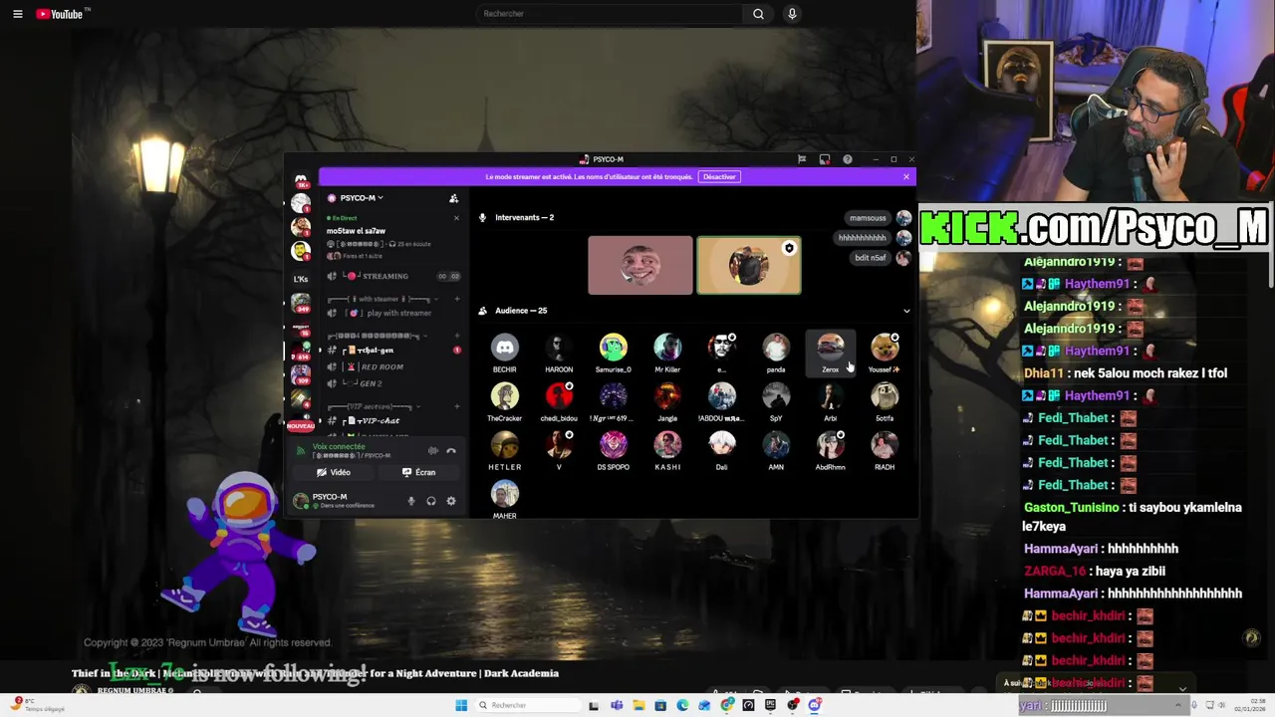Add a channel to the VIP section category
1275x717 pixels.
456,406
